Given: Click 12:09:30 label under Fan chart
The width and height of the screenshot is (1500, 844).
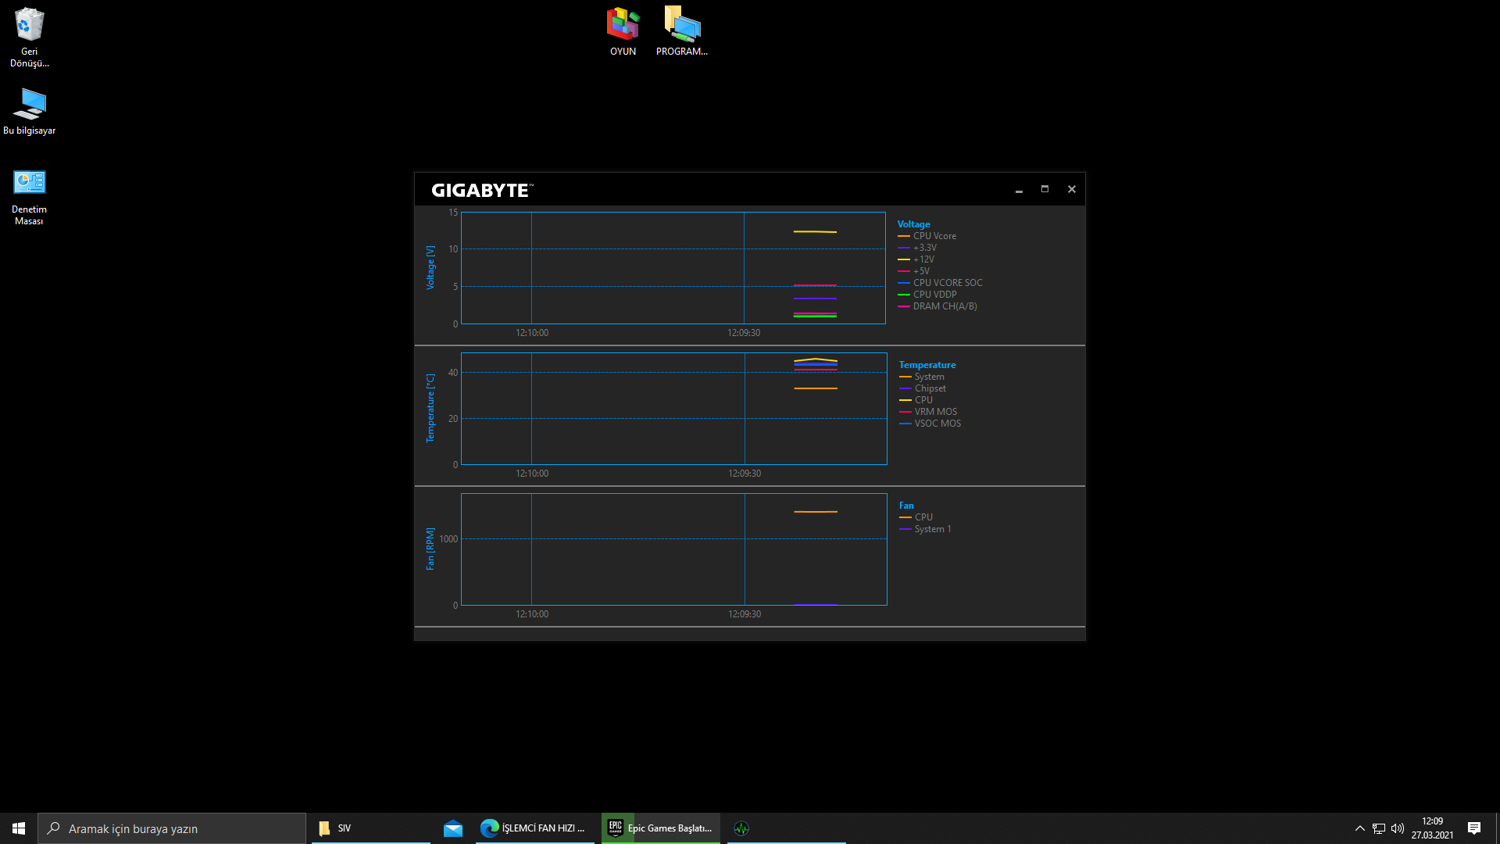Looking at the screenshot, I should pyautogui.click(x=745, y=613).
